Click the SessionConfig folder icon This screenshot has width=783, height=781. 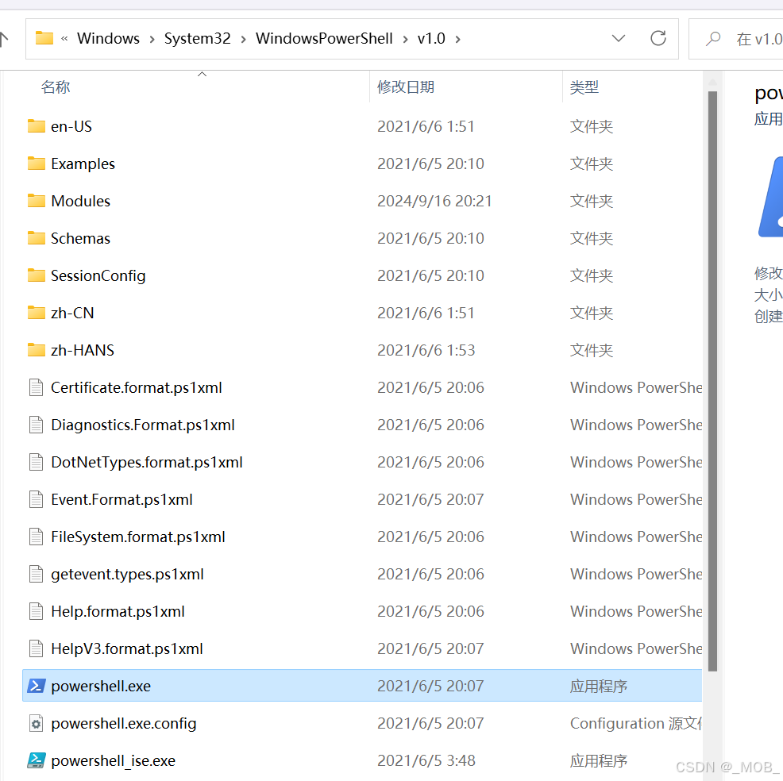(x=37, y=275)
